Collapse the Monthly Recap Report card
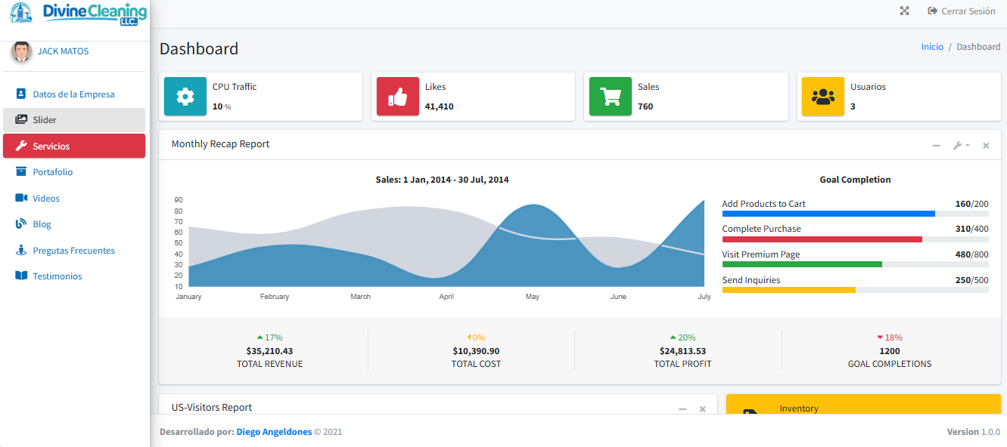 coord(937,145)
